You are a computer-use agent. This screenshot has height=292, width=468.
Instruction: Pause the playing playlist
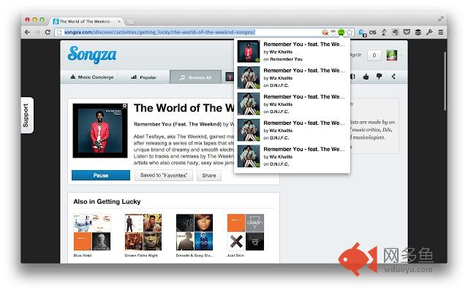point(101,175)
